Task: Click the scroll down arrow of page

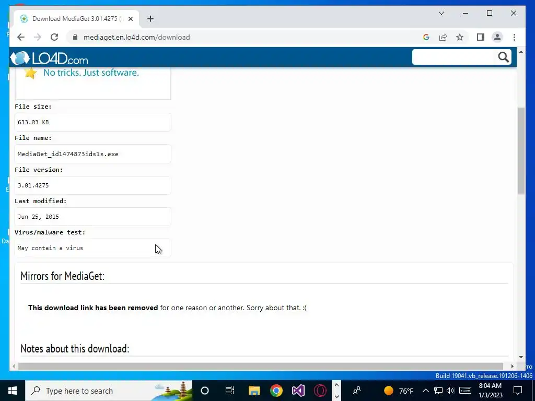Action: (521, 357)
